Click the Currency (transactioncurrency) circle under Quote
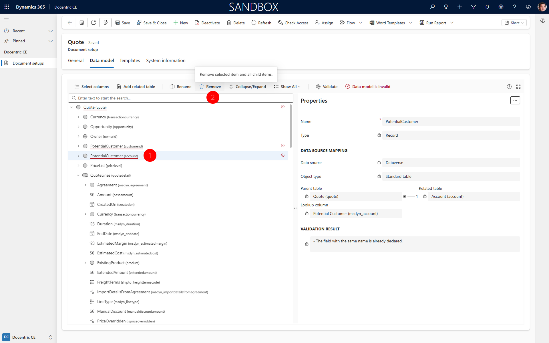 click(85, 117)
